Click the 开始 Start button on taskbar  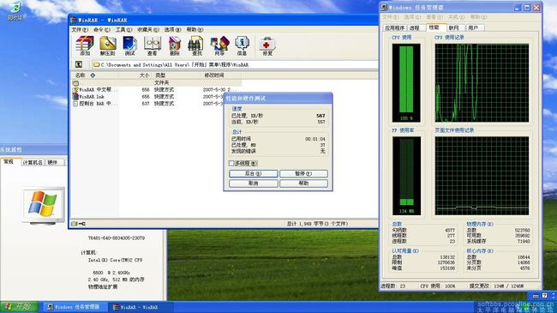(x=19, y=307)
